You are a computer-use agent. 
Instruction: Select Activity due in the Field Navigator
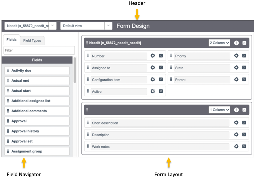(37, 70)
